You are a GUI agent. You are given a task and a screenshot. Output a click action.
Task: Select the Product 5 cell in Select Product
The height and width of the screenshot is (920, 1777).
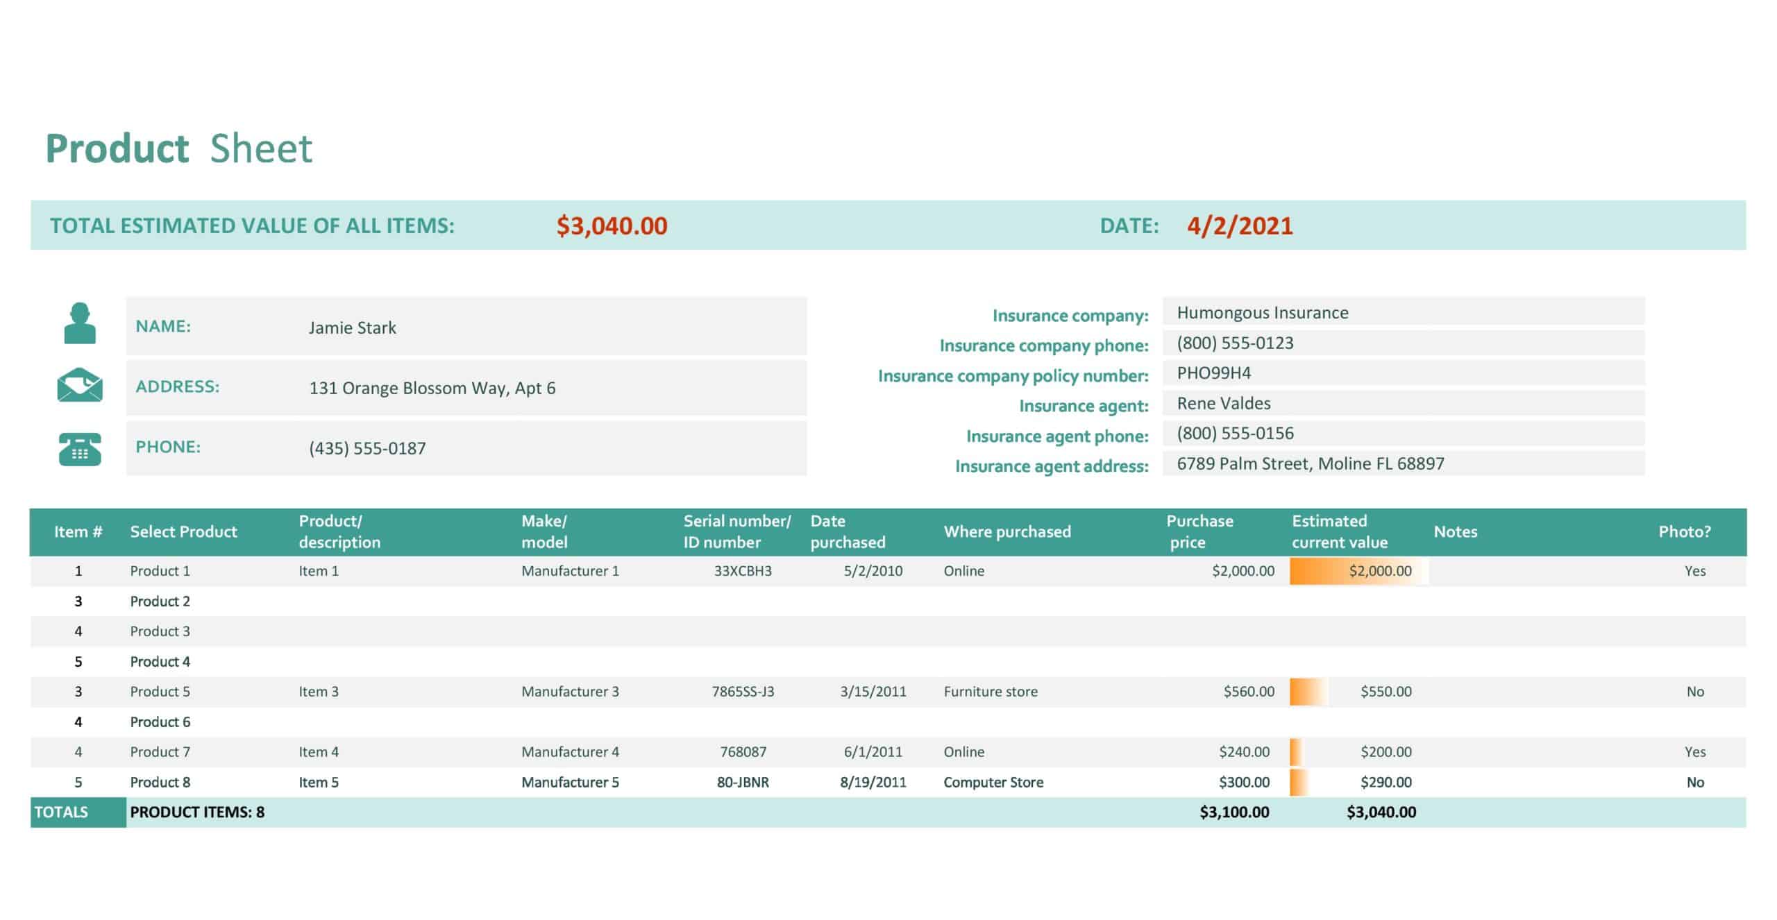click(x=160, y=692)
